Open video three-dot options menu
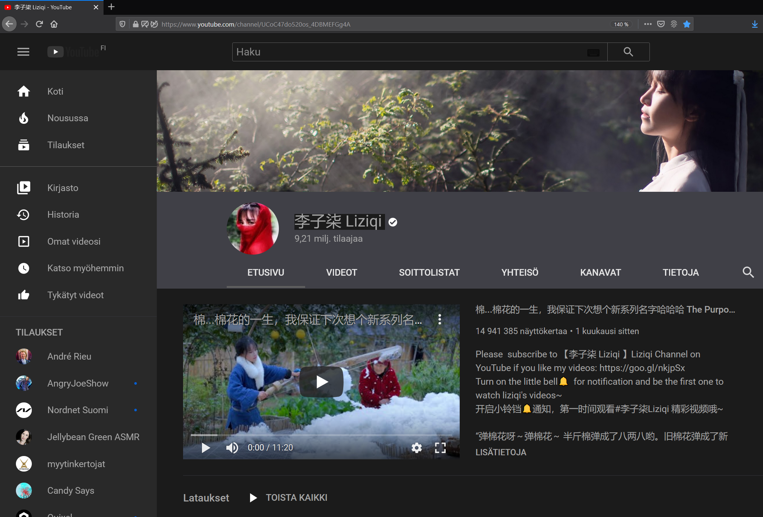This screenshot has width=763, height=517. tap(439, 319)
